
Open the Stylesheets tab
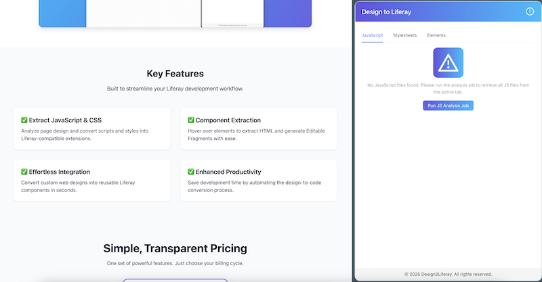[404, 35]
